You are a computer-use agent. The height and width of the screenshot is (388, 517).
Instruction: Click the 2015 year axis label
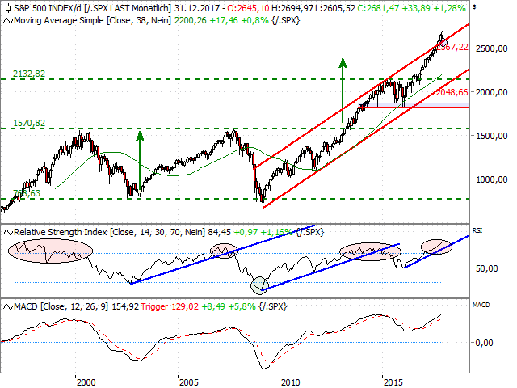click(393, 382)
